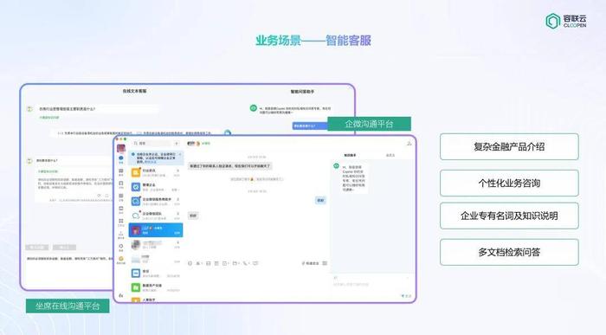Open the emoji picker in chat toolbar

(x=190, y=263)
